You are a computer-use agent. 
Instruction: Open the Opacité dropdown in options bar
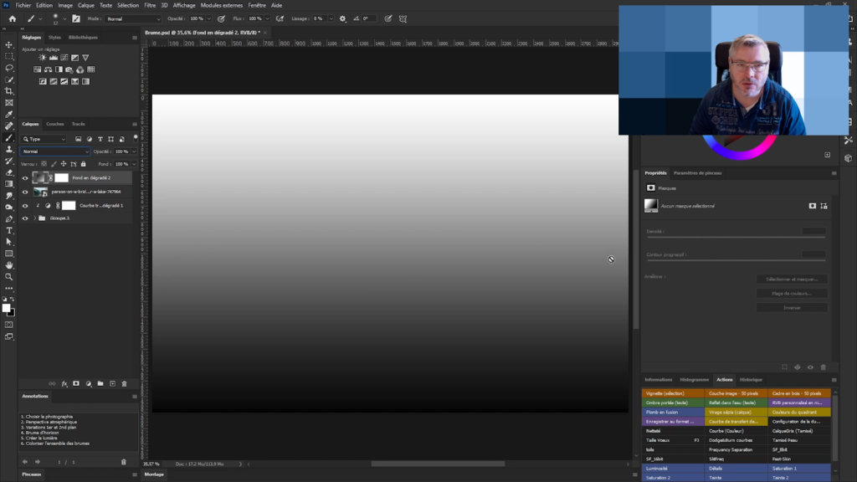click(208, 18)
